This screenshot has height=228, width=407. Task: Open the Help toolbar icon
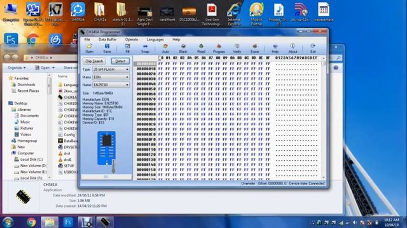[x=275, y=48]
